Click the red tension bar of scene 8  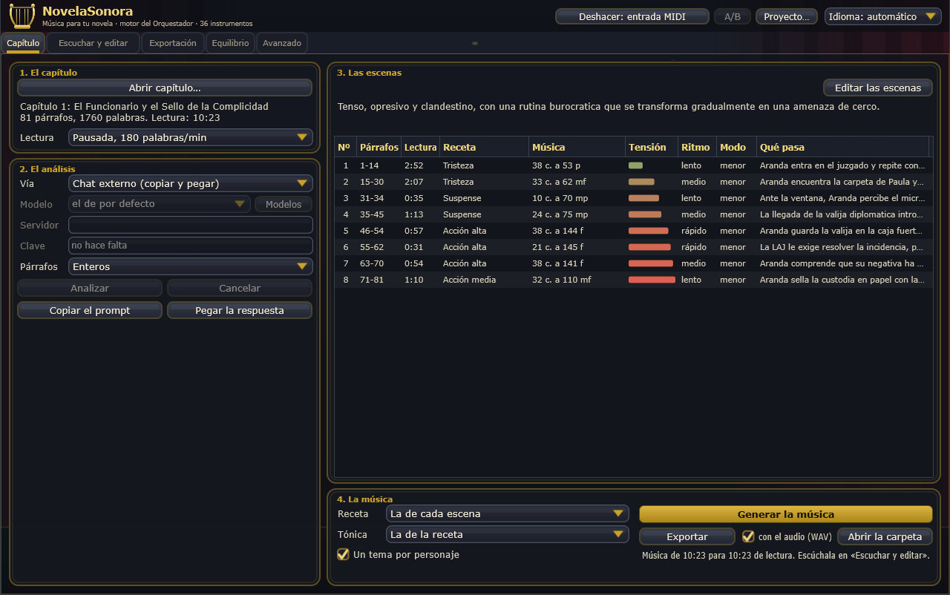[652, 280]
